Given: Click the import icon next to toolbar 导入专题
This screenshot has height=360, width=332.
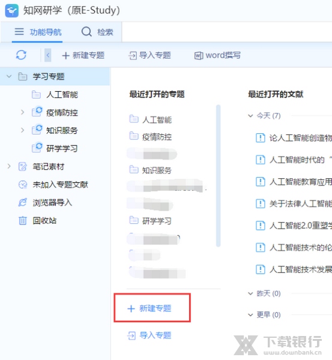Looking at the screenshot, I should [x=133, y=56].
